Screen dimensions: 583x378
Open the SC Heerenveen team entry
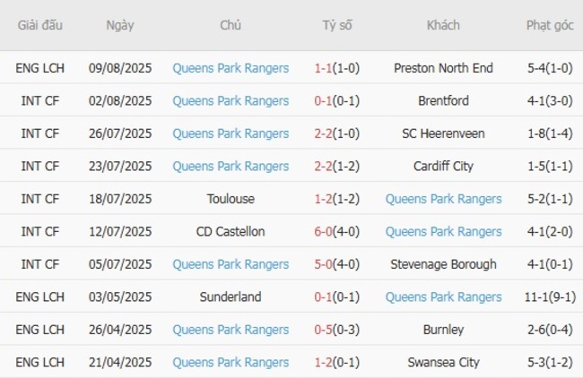click(443, 133)
